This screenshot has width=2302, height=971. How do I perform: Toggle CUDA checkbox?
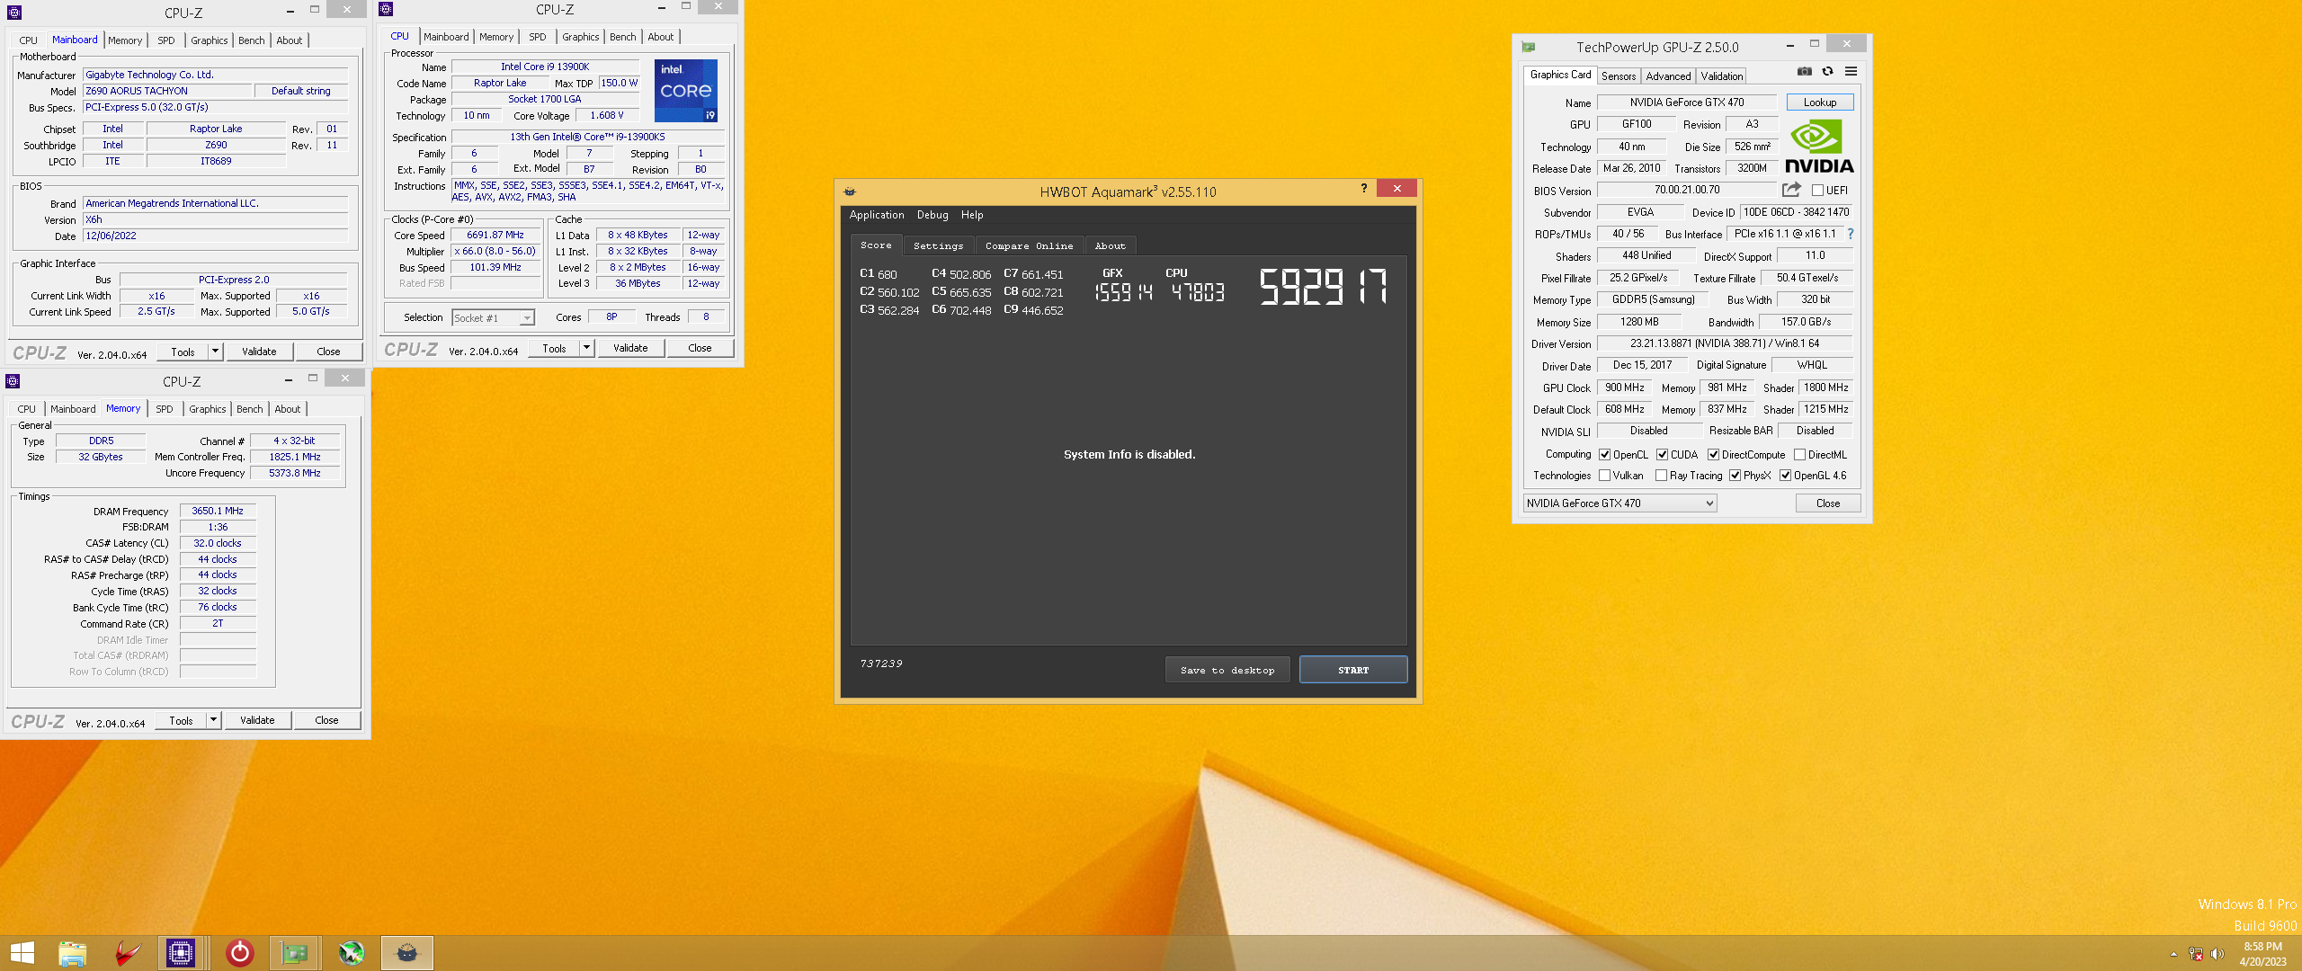point(1662,455)
